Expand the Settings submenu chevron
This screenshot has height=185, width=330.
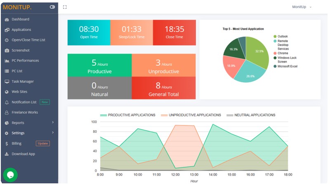pos(53,132)
